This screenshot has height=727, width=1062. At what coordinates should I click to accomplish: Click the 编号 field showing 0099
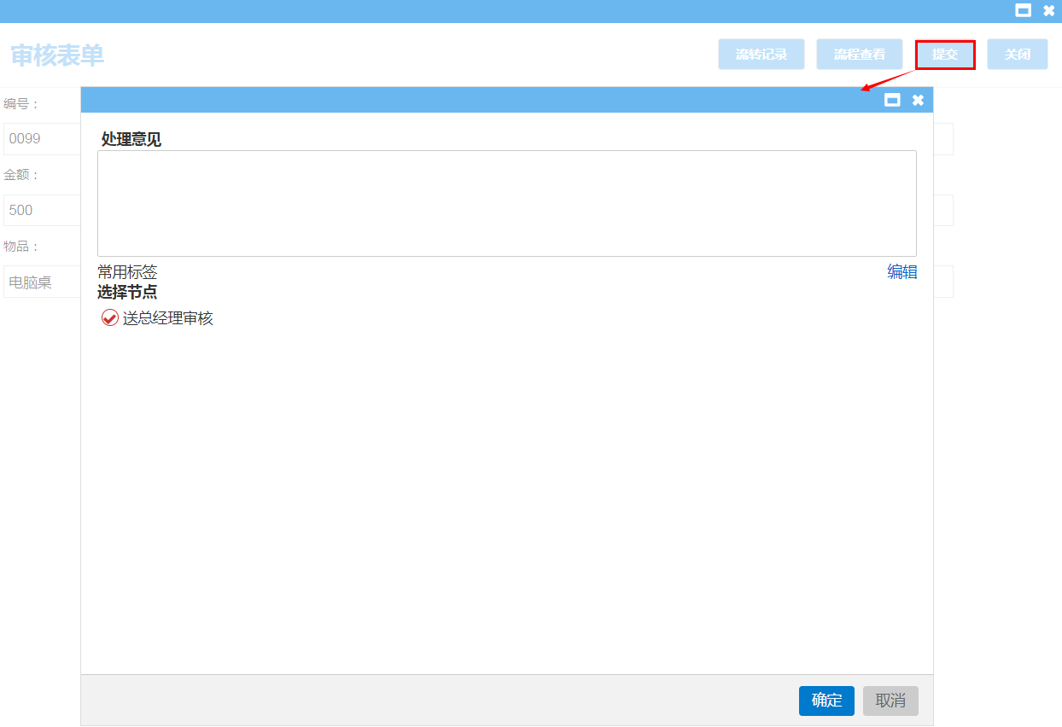pos(41,138)
